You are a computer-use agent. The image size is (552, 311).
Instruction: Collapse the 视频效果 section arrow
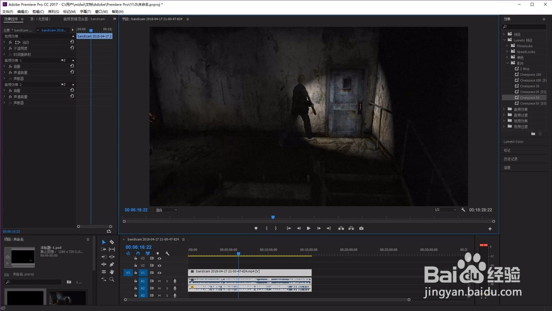(73, 36)
